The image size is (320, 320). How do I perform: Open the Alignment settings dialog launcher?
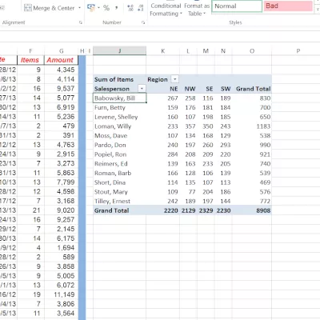tap(81, 22)
